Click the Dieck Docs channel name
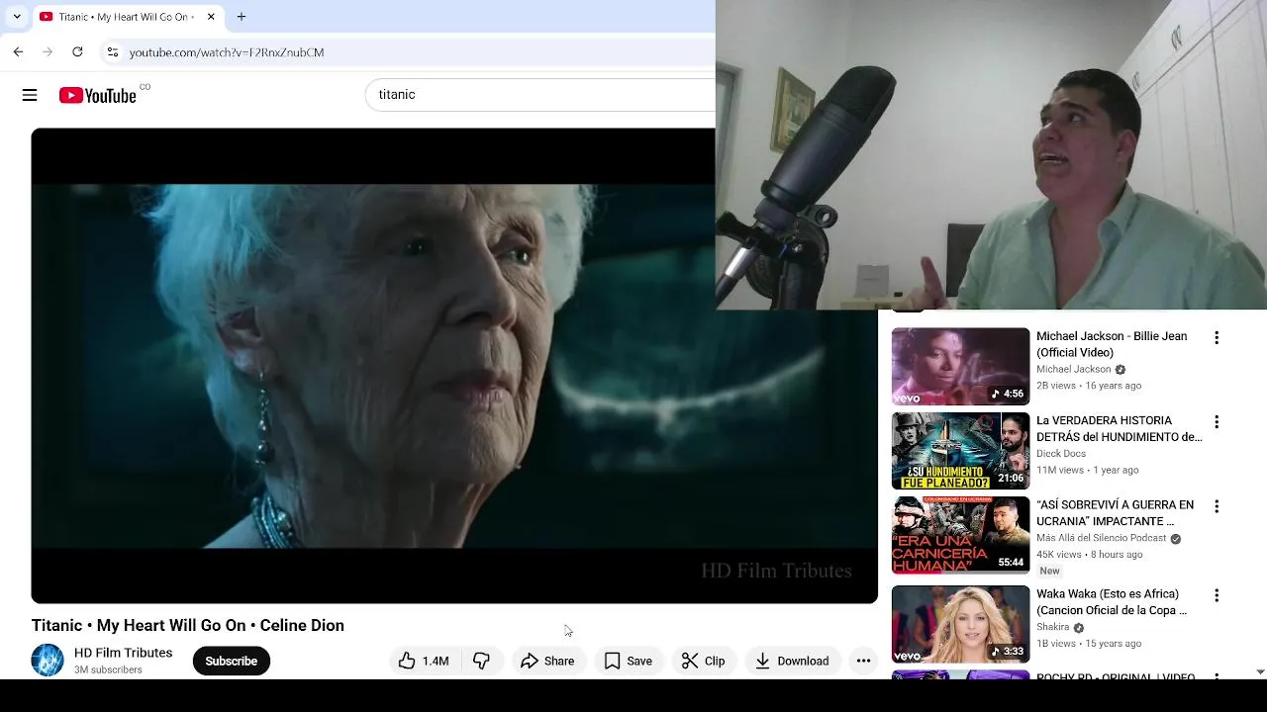 point(1061,453)
